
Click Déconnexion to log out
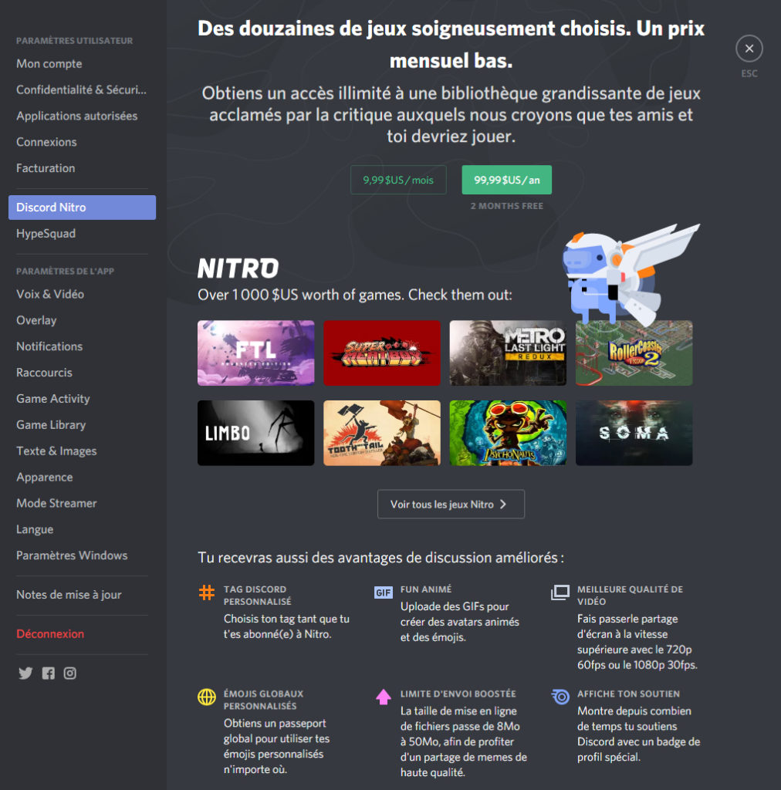point(50,633)
